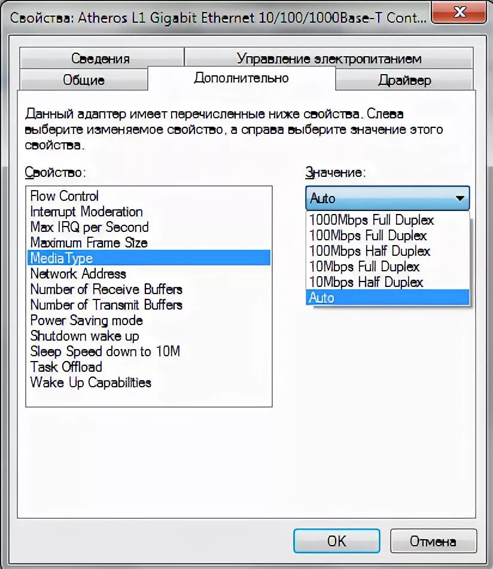Choose 1000Mbps Full Duplex option

(x=388, y=220)
